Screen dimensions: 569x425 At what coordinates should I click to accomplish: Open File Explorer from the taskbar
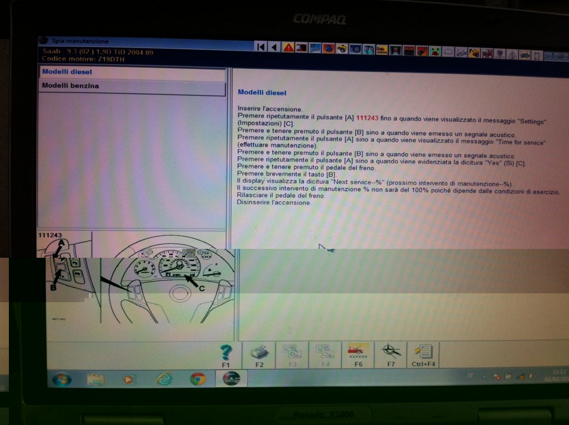coord(96,380)
